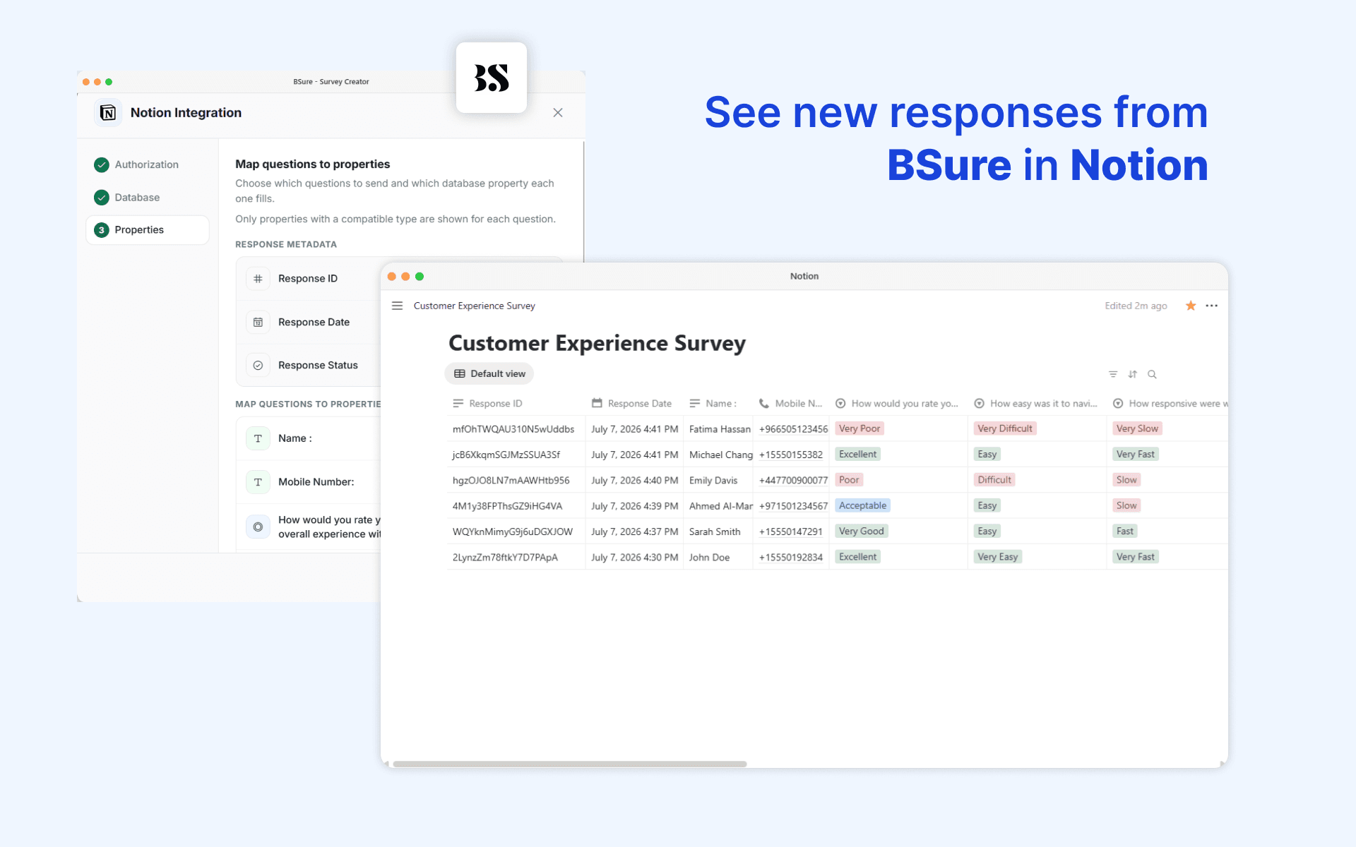Click the Very Easy tag for John Doe
Screen dimensions: 1356x847
pos(997,557)
